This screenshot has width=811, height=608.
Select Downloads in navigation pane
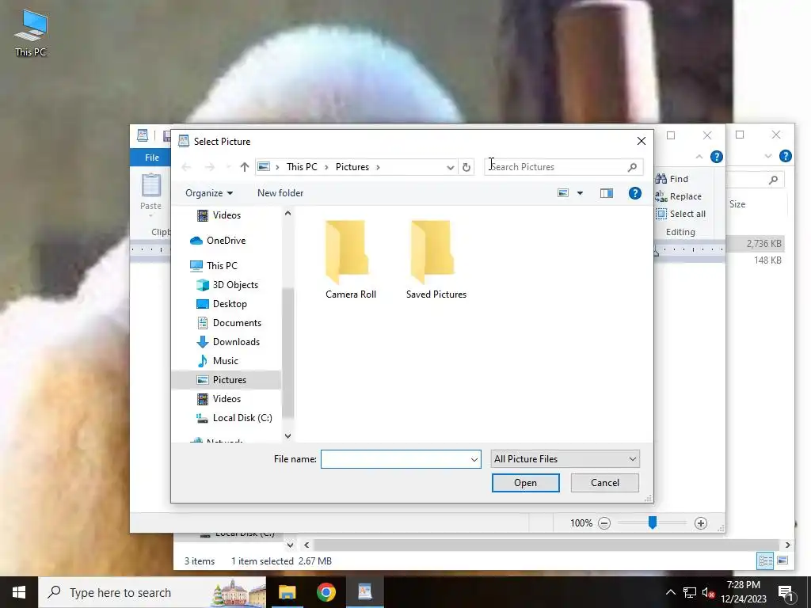pyautogui.click(x=236, y=342)
